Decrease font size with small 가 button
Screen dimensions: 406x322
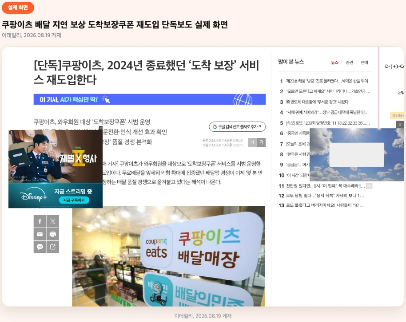pos(252,142)
